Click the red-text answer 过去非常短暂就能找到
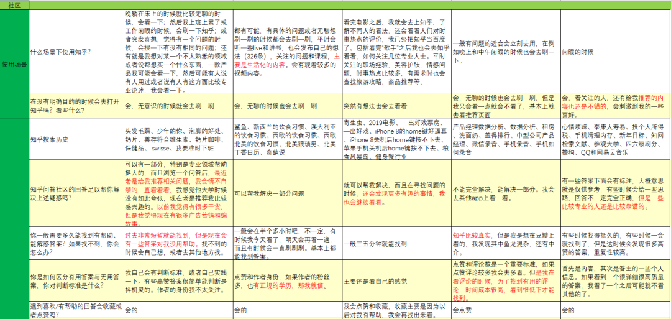Screen dimensions: 671x319 pyautogui.click(x=178, y=244)
